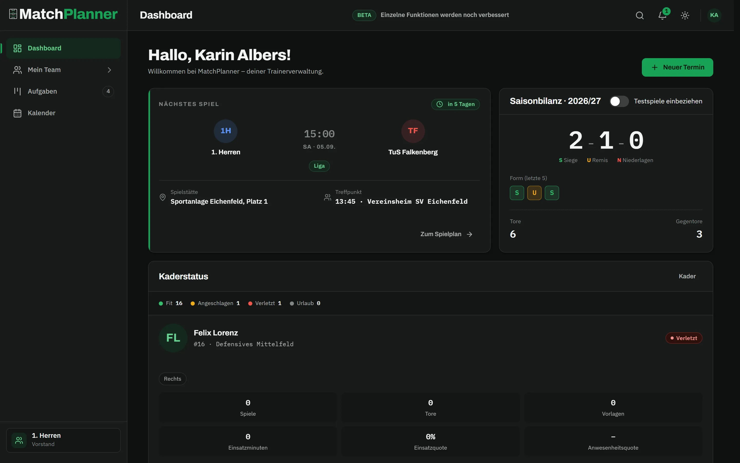Click the Verletzt 1 status in legend

(265, 303)
